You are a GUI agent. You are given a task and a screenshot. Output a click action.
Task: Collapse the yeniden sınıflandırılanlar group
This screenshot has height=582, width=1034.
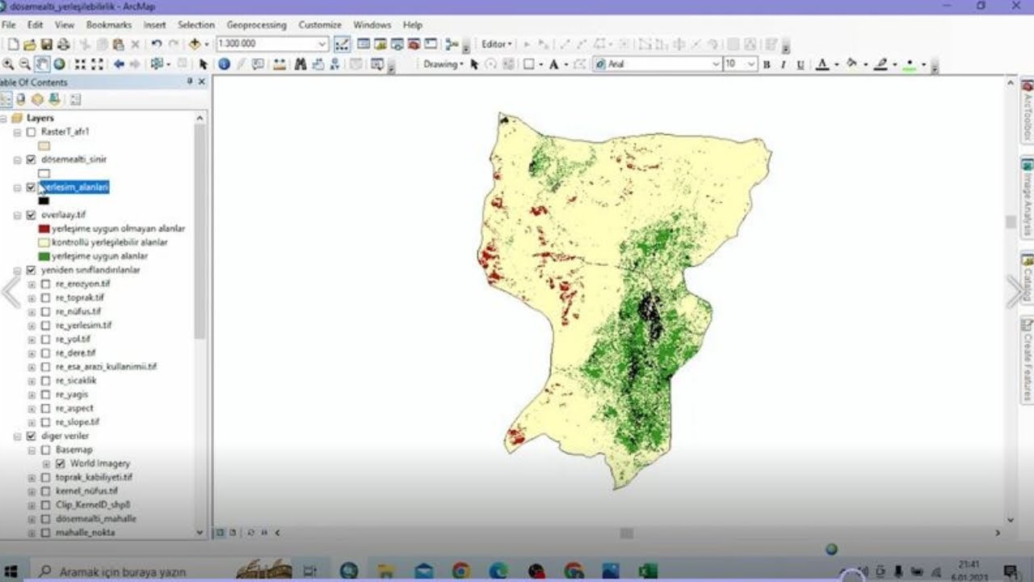pos(18,270)
